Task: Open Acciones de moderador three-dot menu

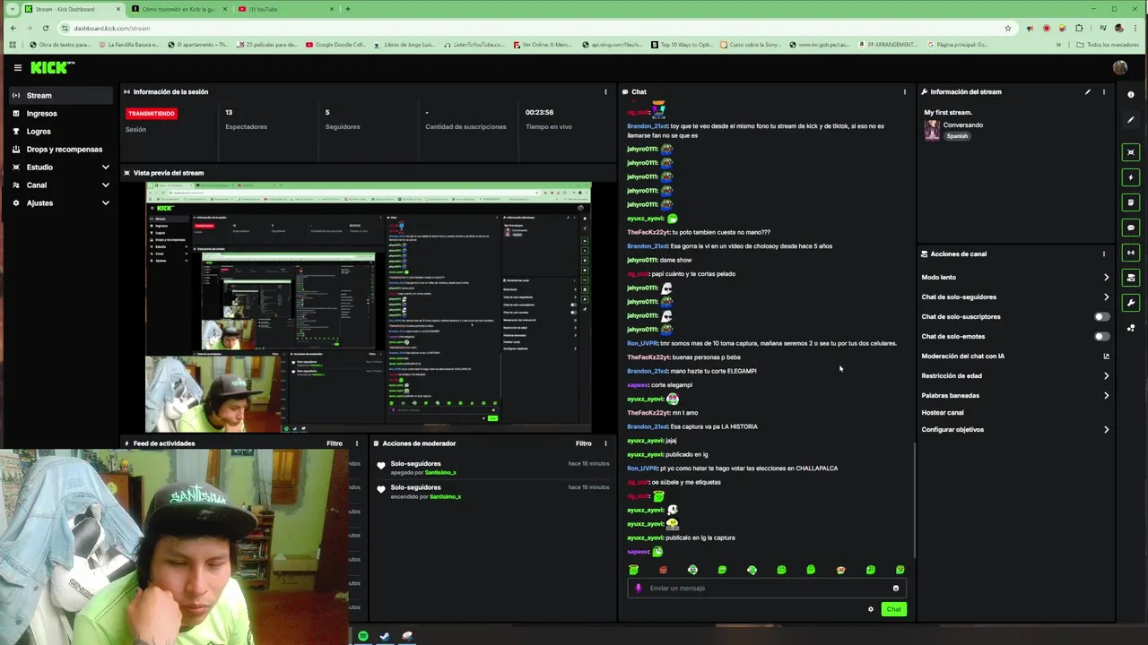Action: [x=605, y=443]
